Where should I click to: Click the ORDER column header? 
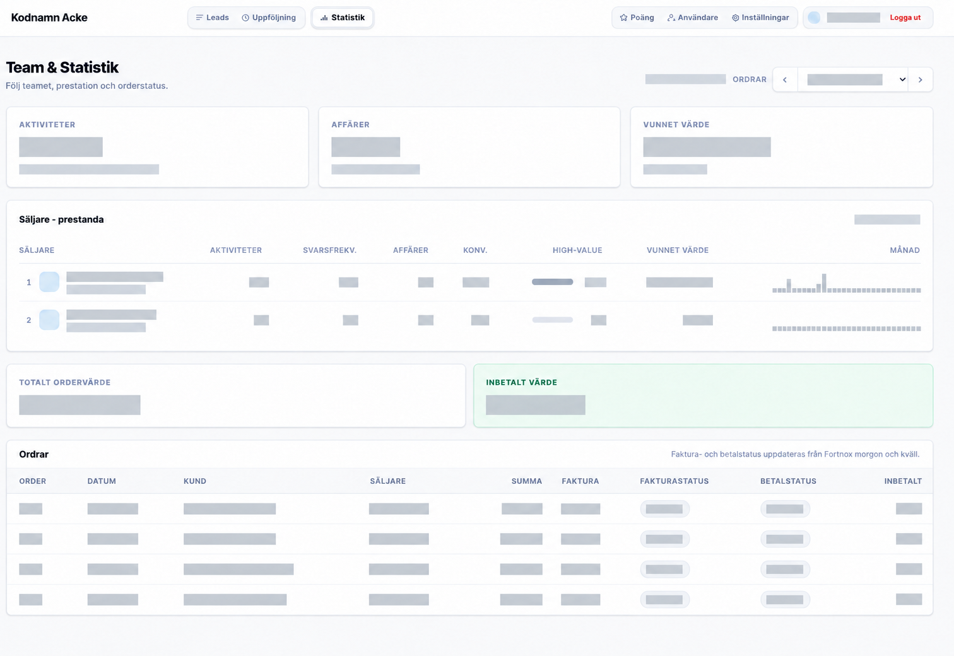(33, 481)
